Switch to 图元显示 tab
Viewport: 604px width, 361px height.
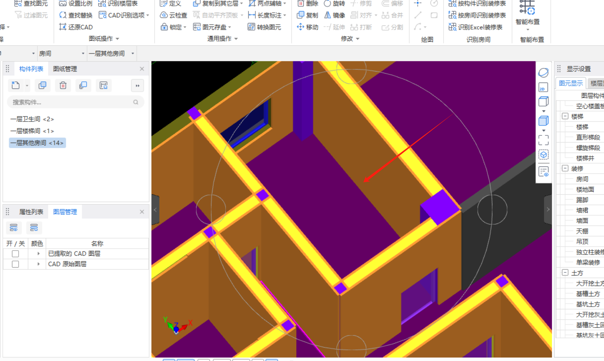(x=571, y=83)
